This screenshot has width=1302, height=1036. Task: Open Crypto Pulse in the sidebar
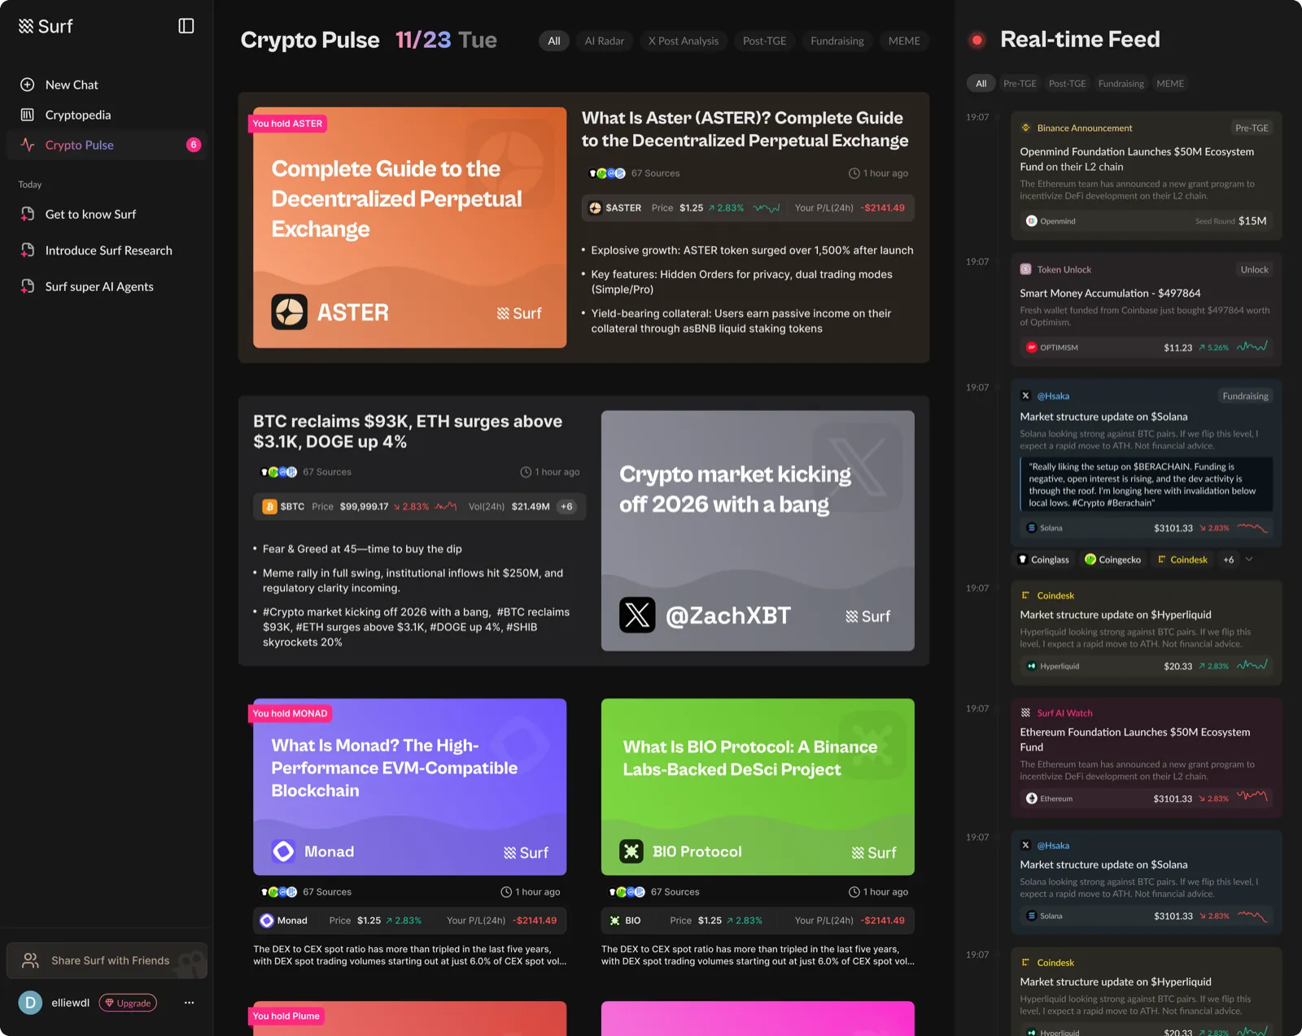click(107, 145)
